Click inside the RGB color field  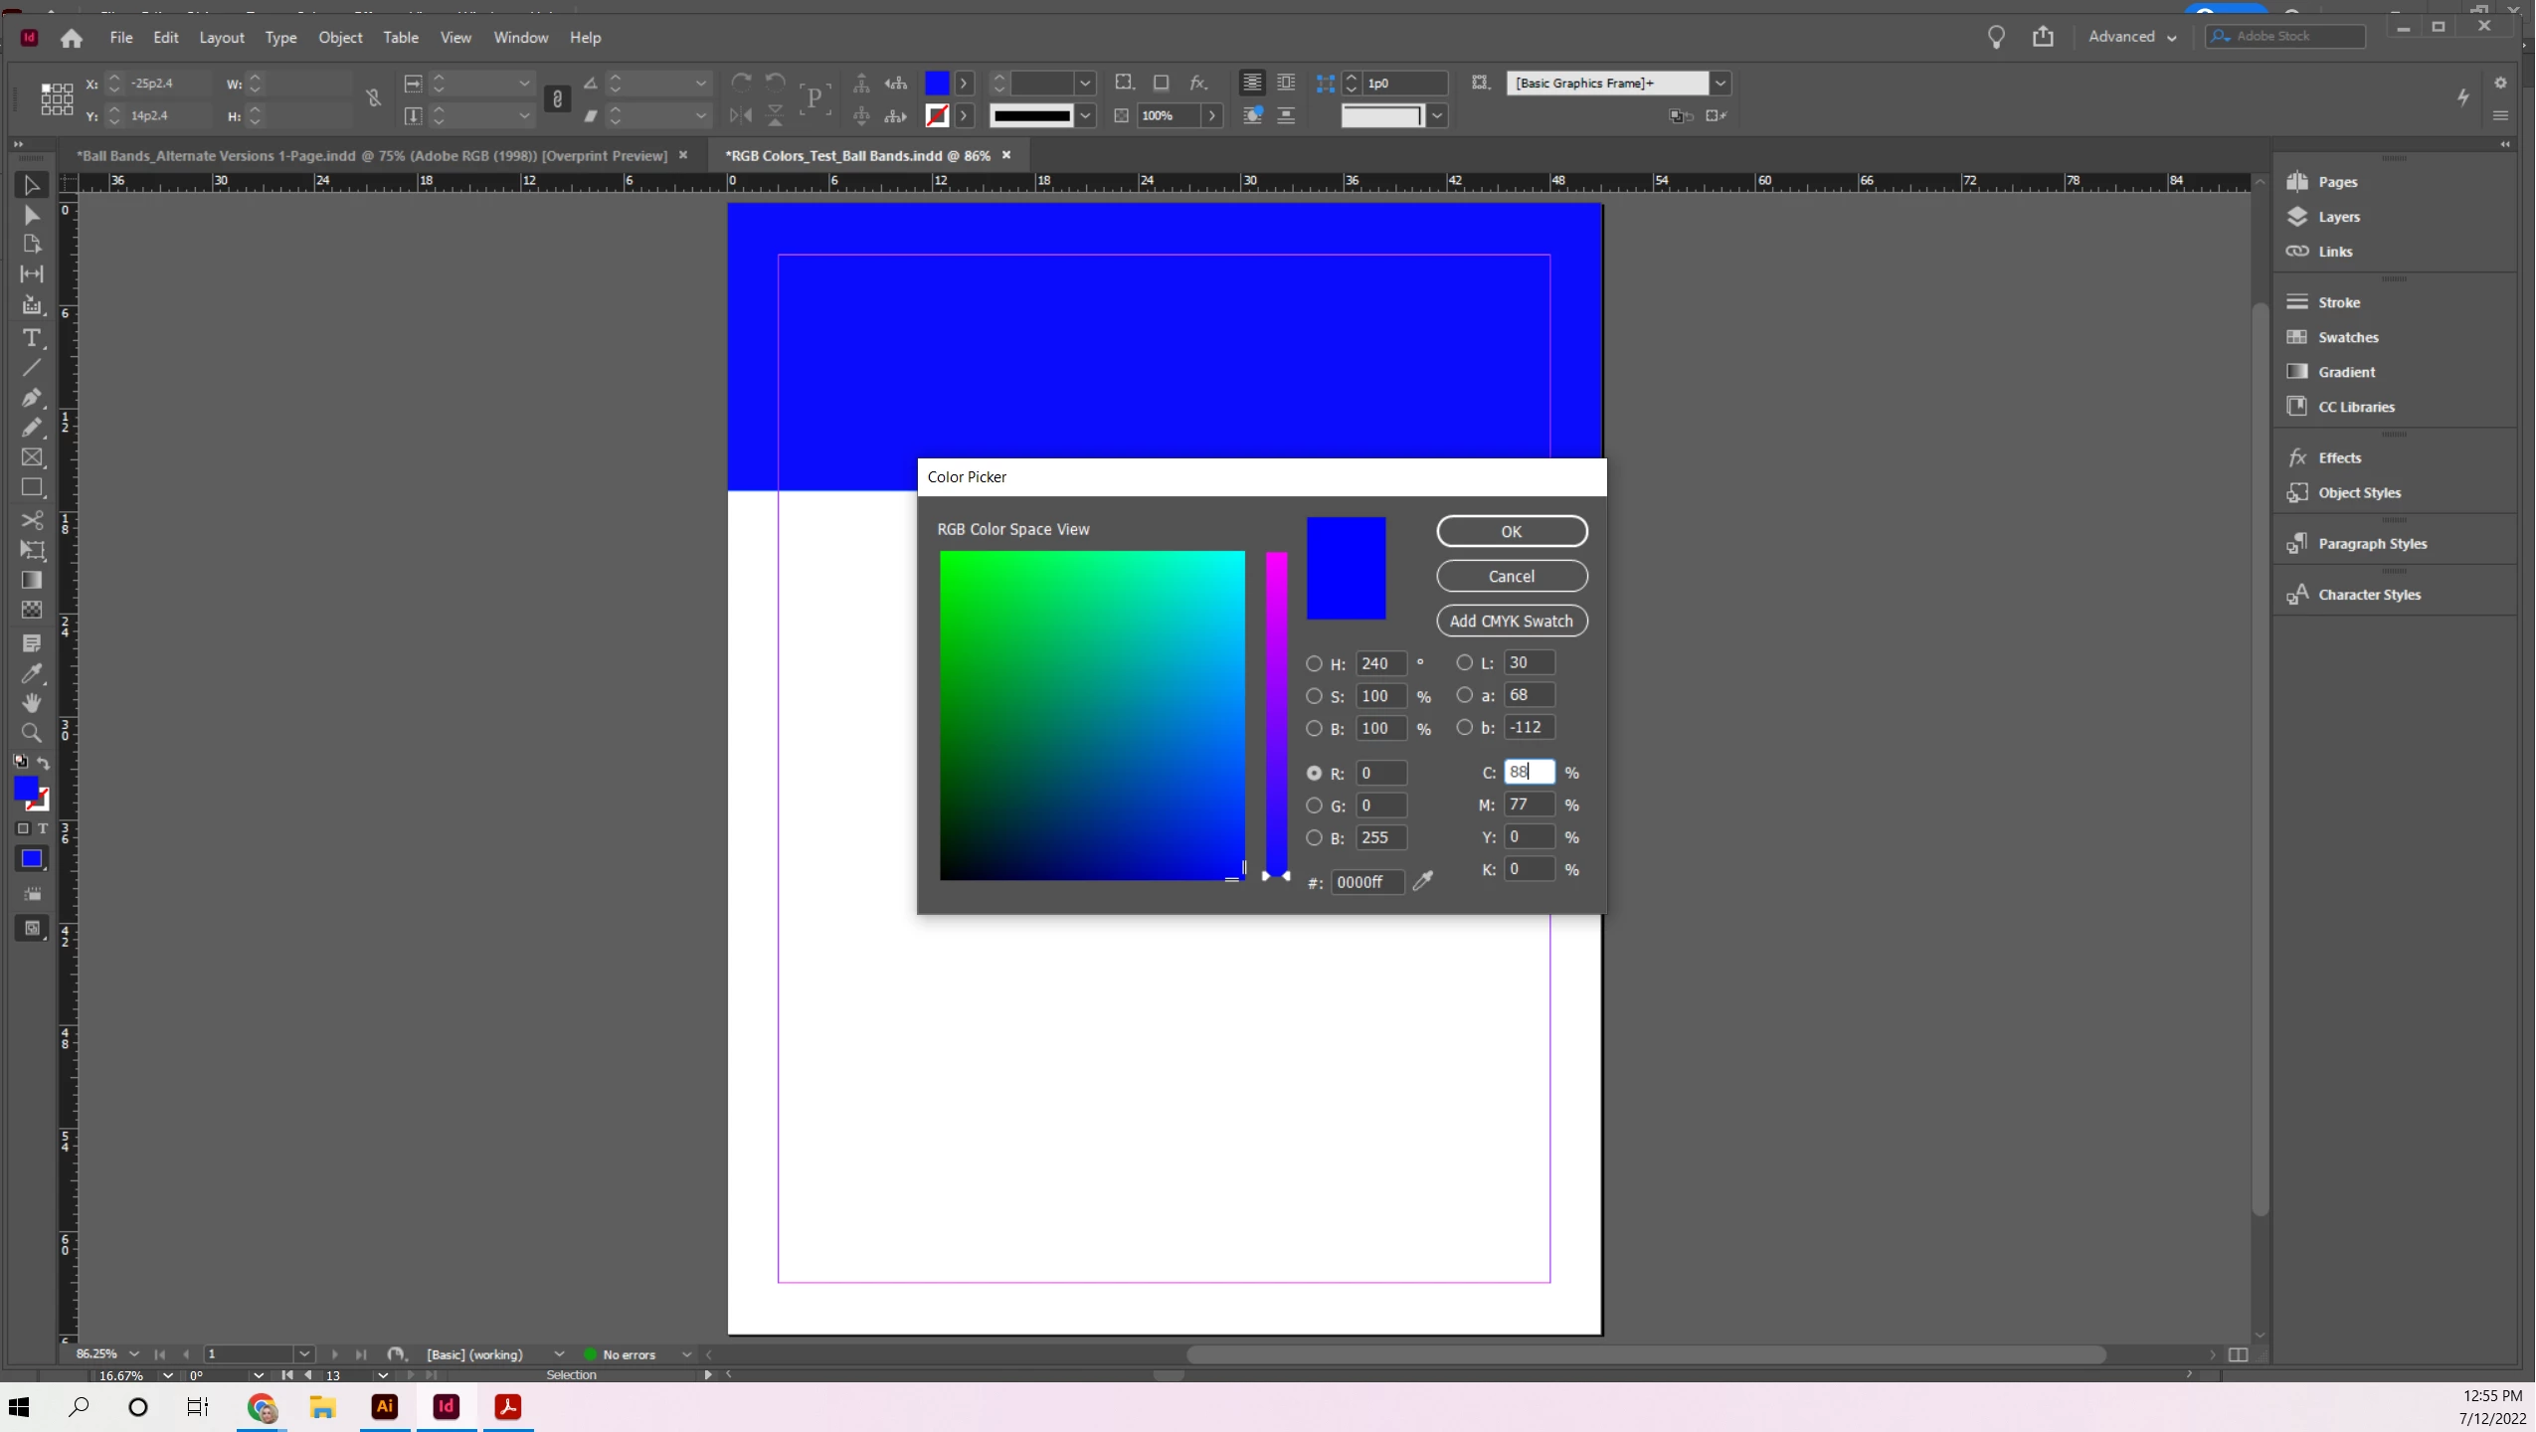pos(1091,715)
